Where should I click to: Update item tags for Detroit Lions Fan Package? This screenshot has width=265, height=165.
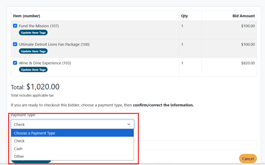(33, 51)
